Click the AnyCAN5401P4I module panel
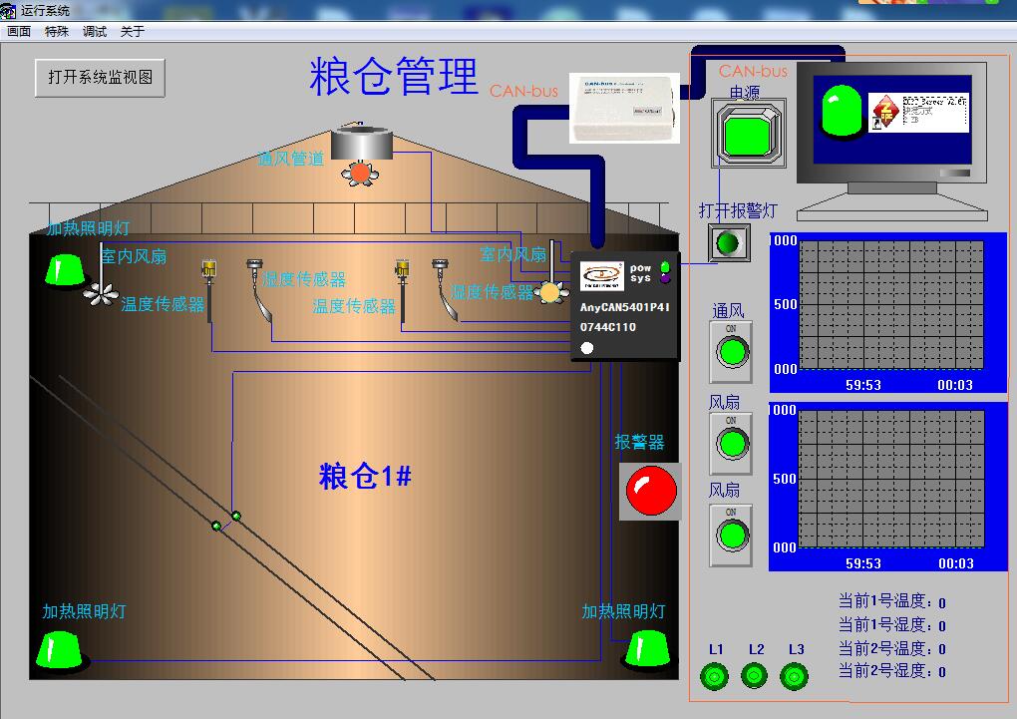The width and height of the screenshot is (1017, 719). click(x=623, y=304)
